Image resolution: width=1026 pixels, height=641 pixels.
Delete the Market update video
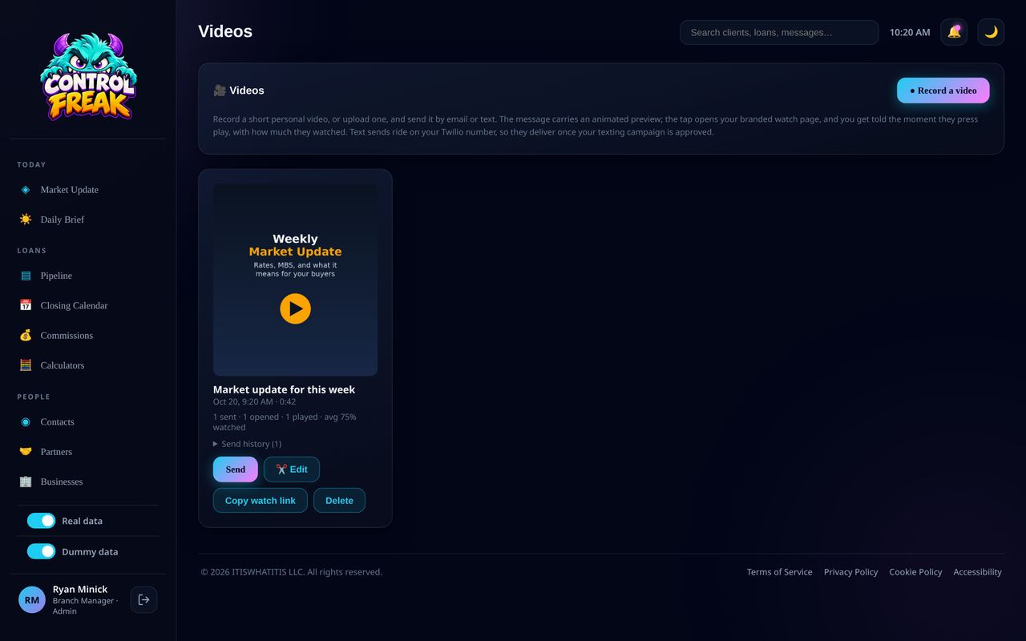pos(339,500)
